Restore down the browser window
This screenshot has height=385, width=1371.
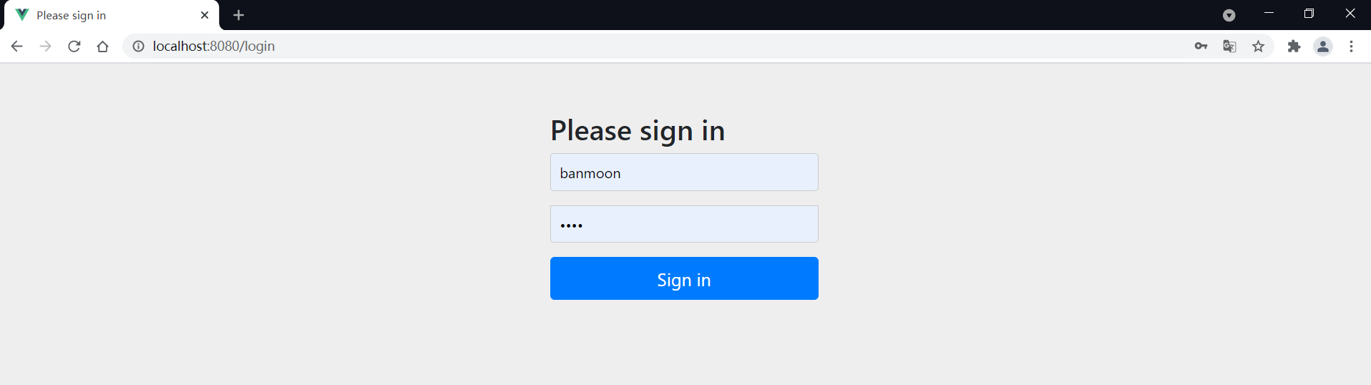pyautogui.click(x=1309, y=14)
